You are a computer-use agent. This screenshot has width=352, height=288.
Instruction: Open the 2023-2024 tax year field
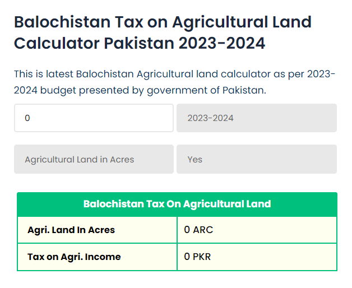pyautogui.click(x=256, y=118)
